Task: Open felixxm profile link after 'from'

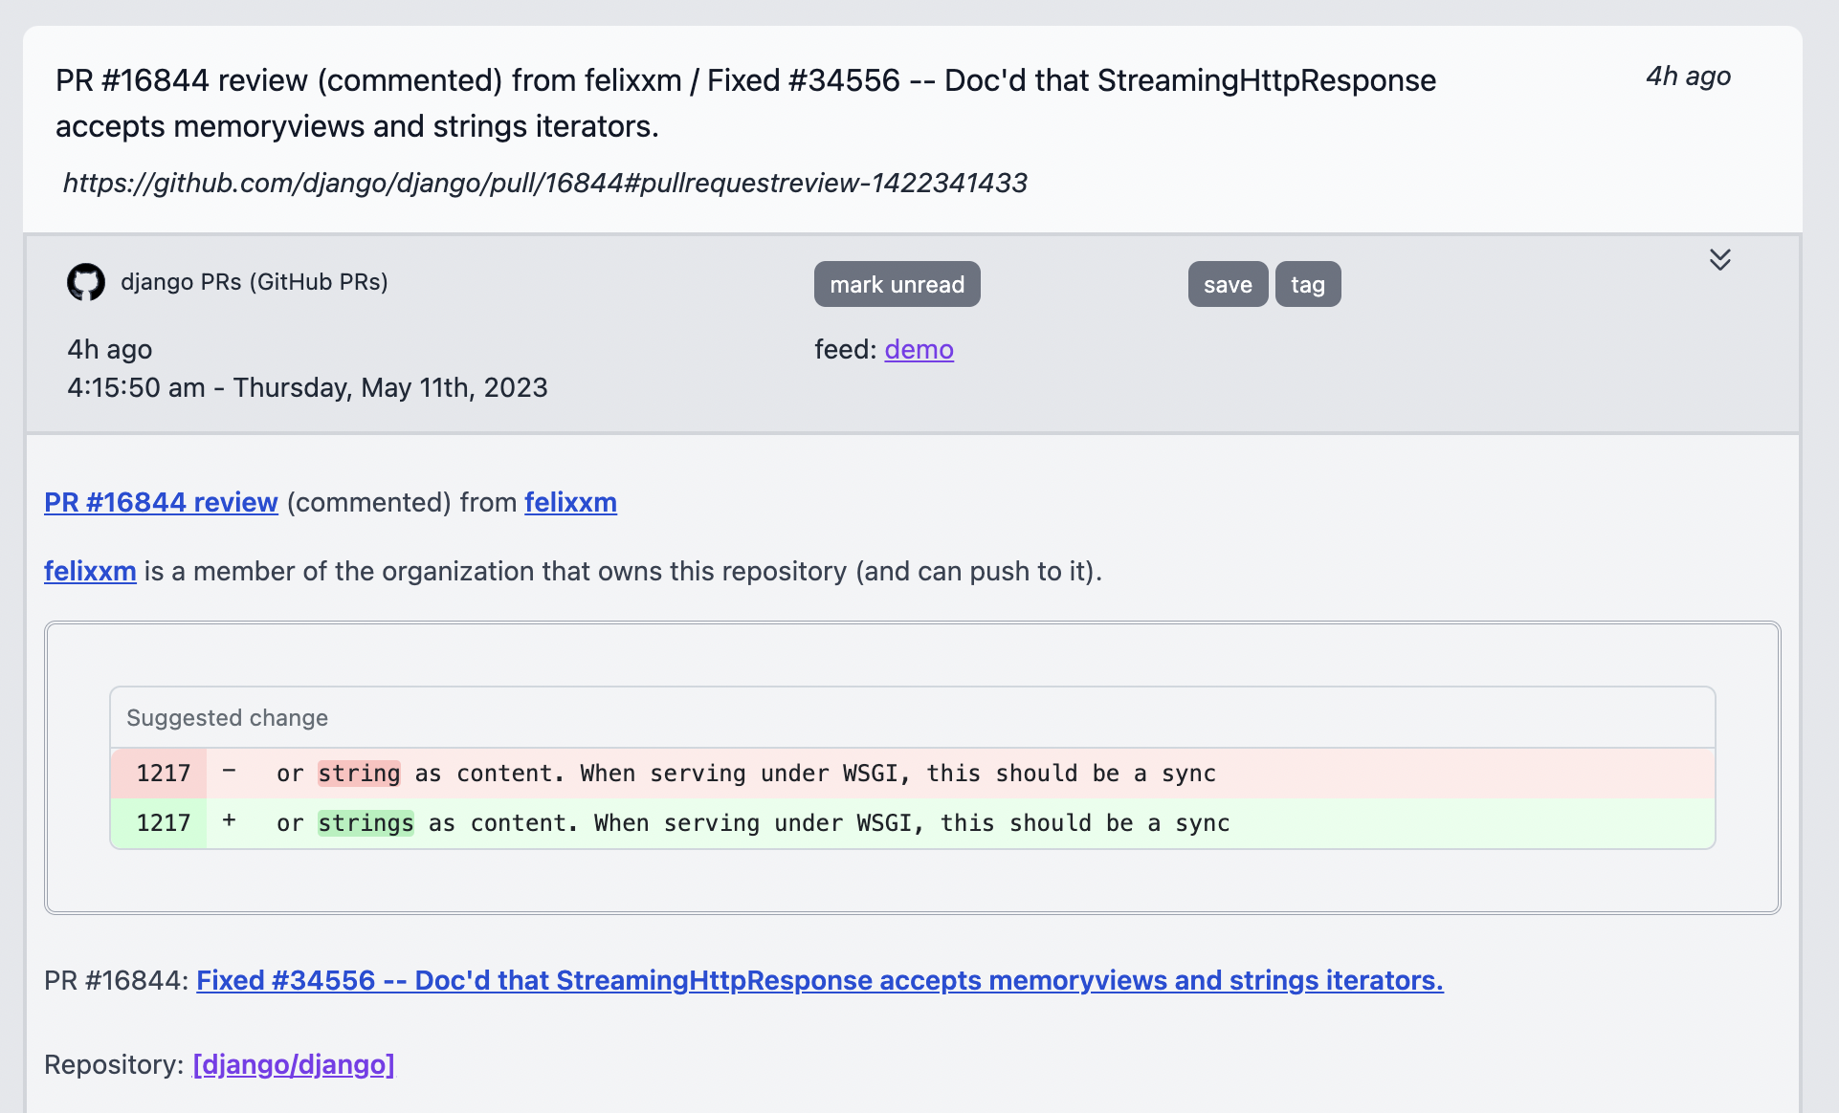Action: 570,502
